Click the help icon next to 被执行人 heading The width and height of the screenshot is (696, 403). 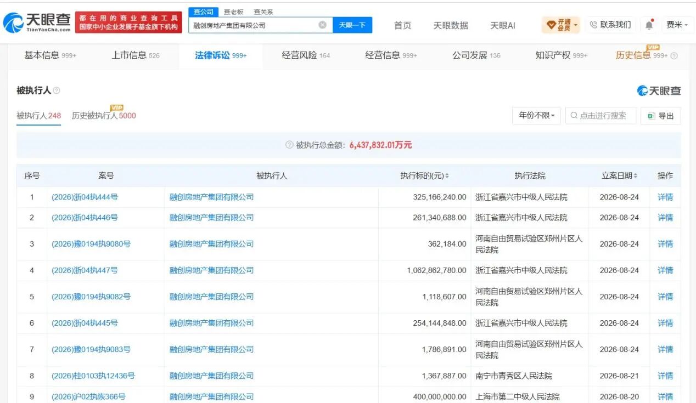57,90
